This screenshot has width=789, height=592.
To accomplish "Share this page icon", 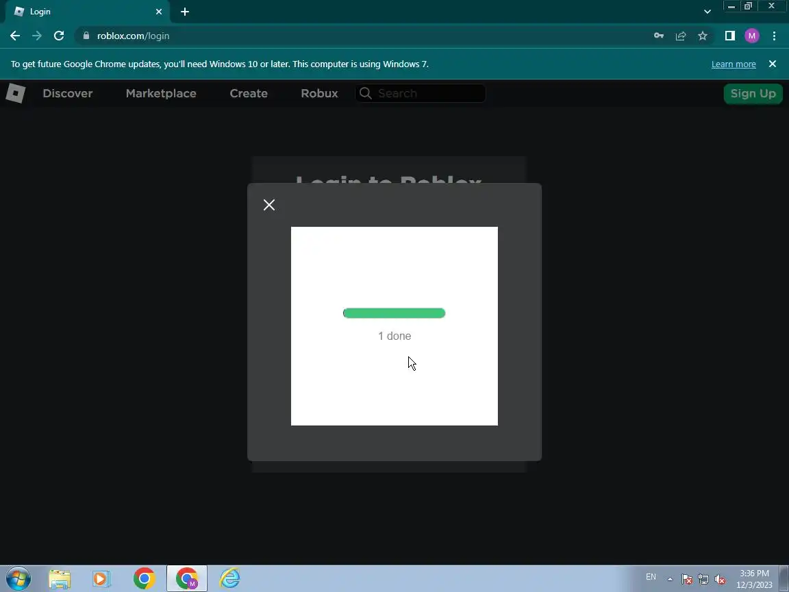I will click(681, 36).
